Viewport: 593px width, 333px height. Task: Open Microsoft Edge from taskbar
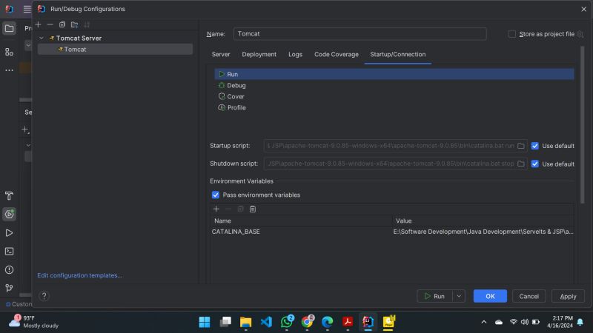[327, 322]
